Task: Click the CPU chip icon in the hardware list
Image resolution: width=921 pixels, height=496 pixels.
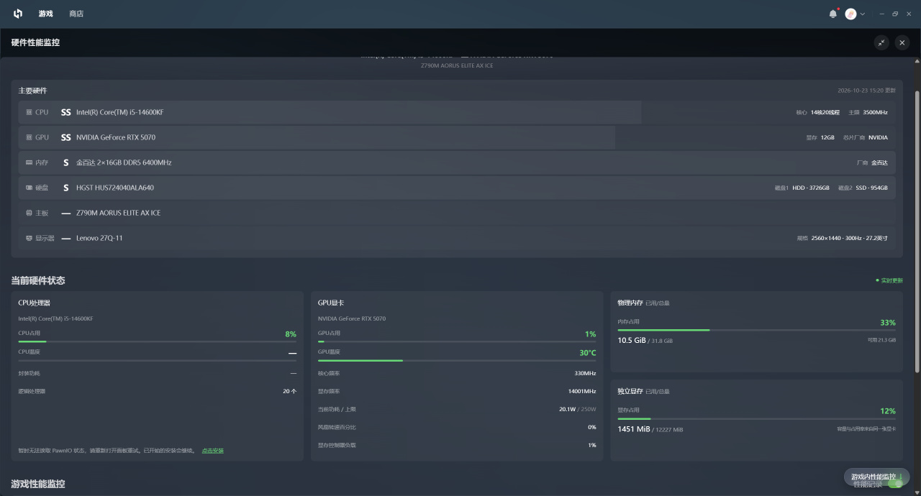Action: click(x=29, y=112)
